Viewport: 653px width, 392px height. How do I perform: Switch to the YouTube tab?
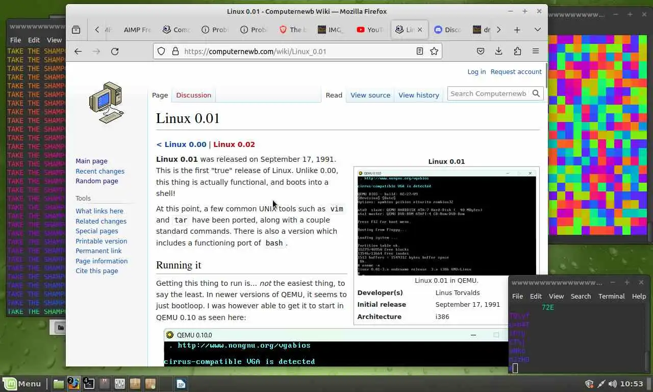coord(370,30)
